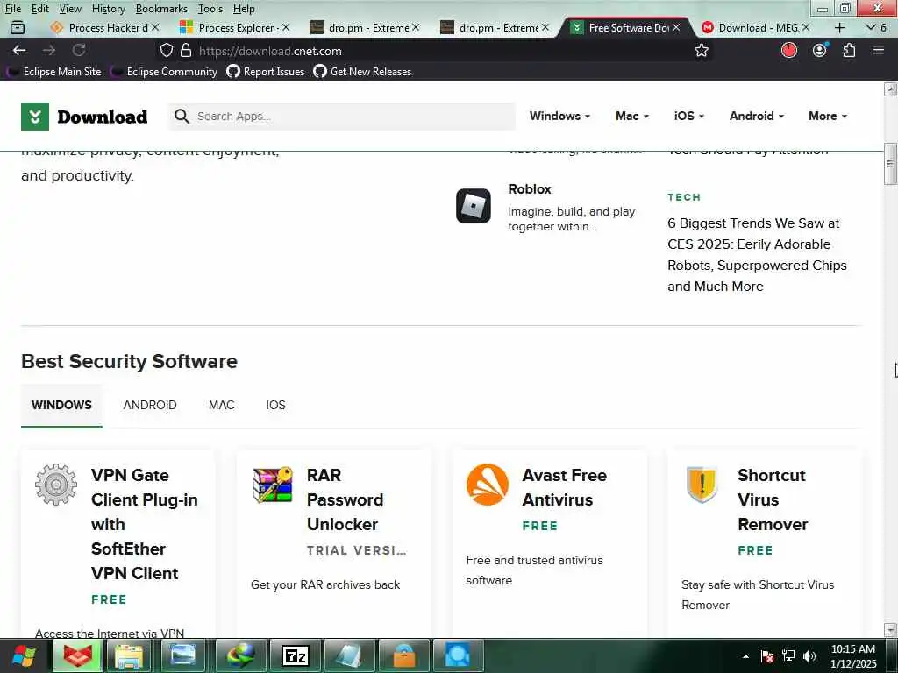898x673 pixels.
Task: Open the CES 2025 trends article
Action: tap(757, 255)
